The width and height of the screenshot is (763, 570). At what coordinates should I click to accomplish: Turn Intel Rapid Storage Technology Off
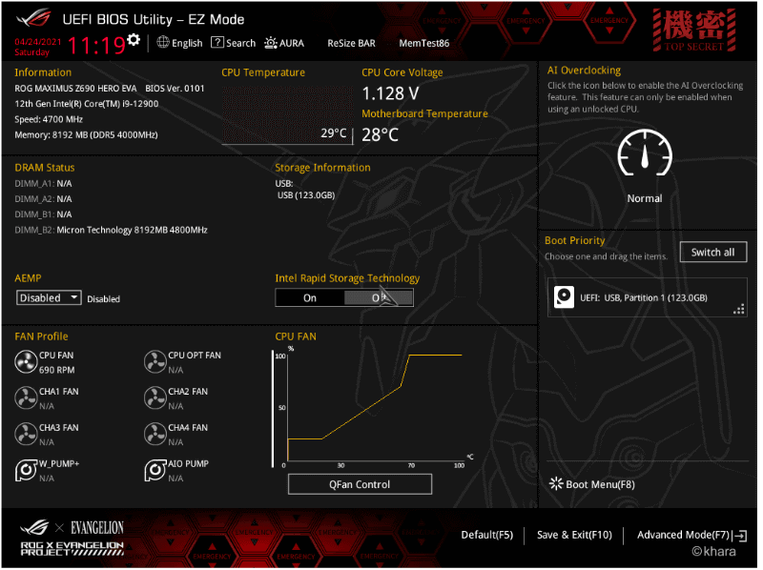coord(379,298)
